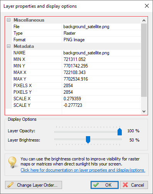Open Change Layer Order dialog
Screen dimensions: 153x194
point(34,185)
